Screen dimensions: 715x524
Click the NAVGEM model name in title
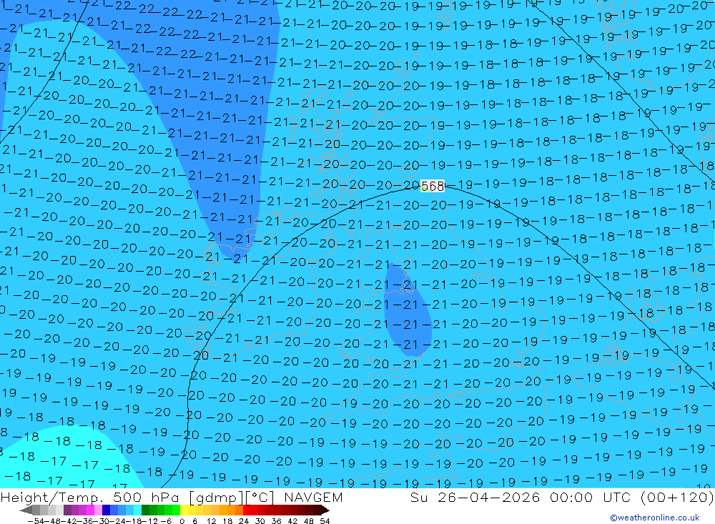pyautogui.click(x=313, y=497)
